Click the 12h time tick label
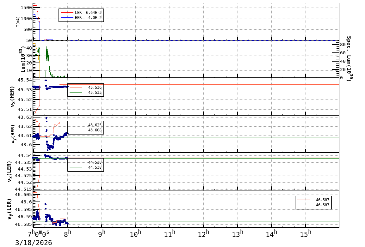 point(203,234)
